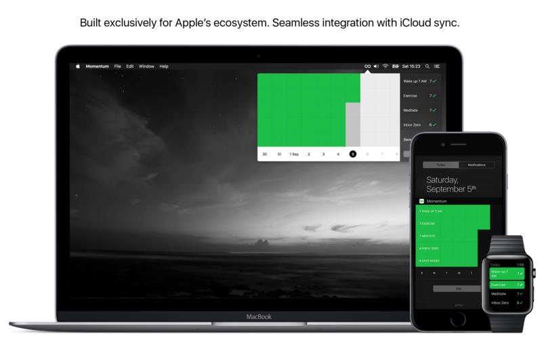Switch to Notifications tab on iPhone

coord(477,165)
